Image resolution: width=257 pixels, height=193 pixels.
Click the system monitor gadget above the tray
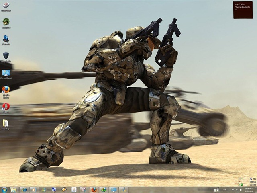pos(247,182)
